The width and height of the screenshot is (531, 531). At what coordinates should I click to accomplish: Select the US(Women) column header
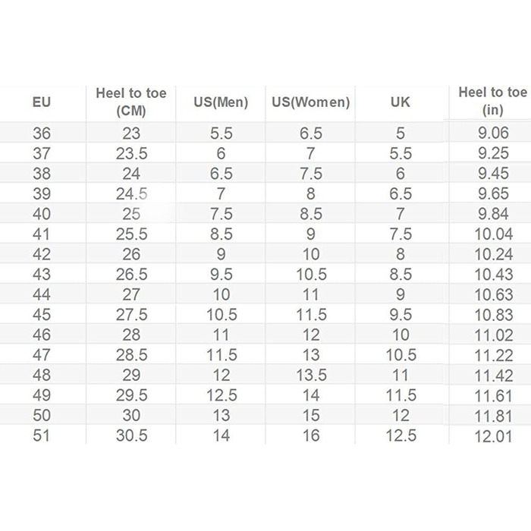click(x=311, y=102)
